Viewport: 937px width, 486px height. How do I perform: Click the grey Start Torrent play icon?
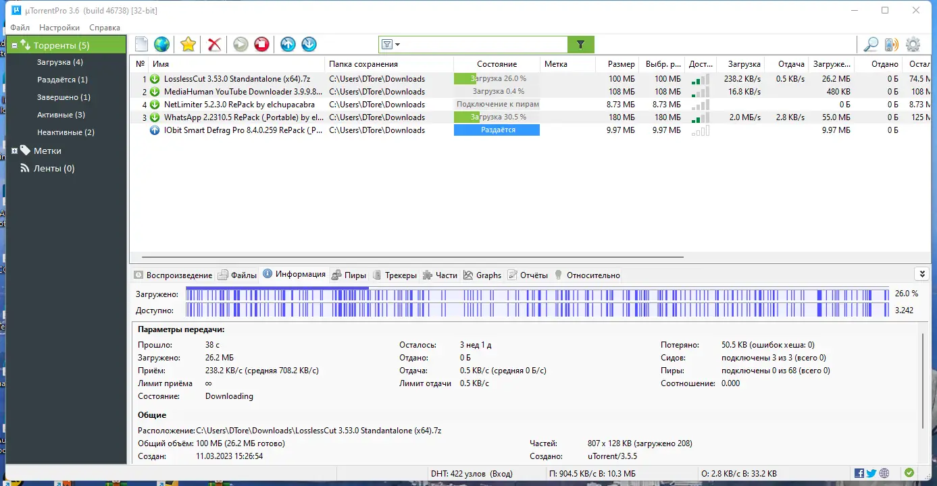(x=240, y=45)
